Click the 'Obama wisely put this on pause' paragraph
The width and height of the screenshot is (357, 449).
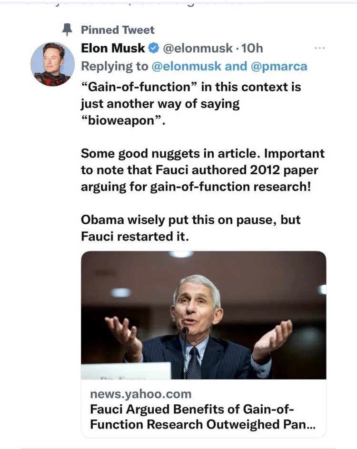191,228
